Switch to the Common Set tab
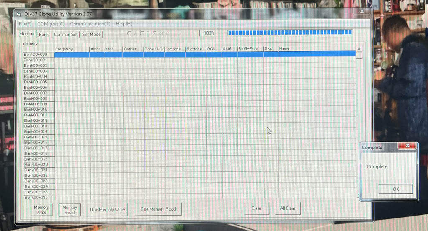This screenshot has height=231, width=428. coord(66,34)
